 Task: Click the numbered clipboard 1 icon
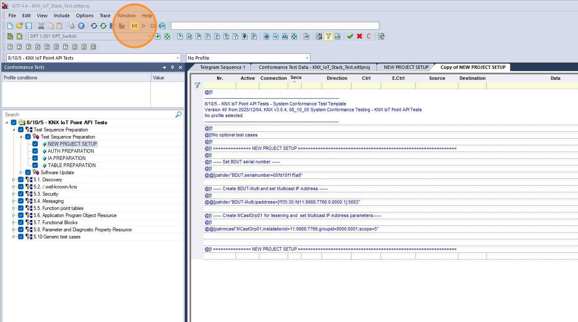[x=10, y=47]
